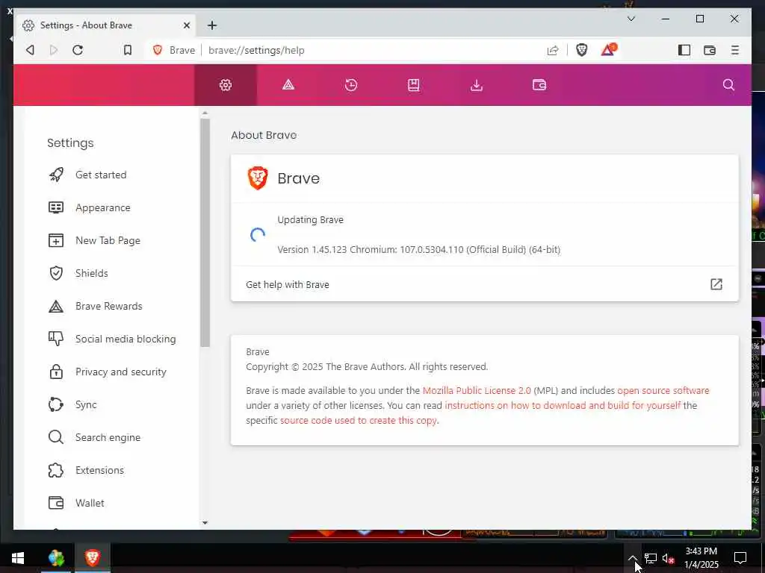Open the main hamburger menu
The image size is (765, 573).
(735, 50)
